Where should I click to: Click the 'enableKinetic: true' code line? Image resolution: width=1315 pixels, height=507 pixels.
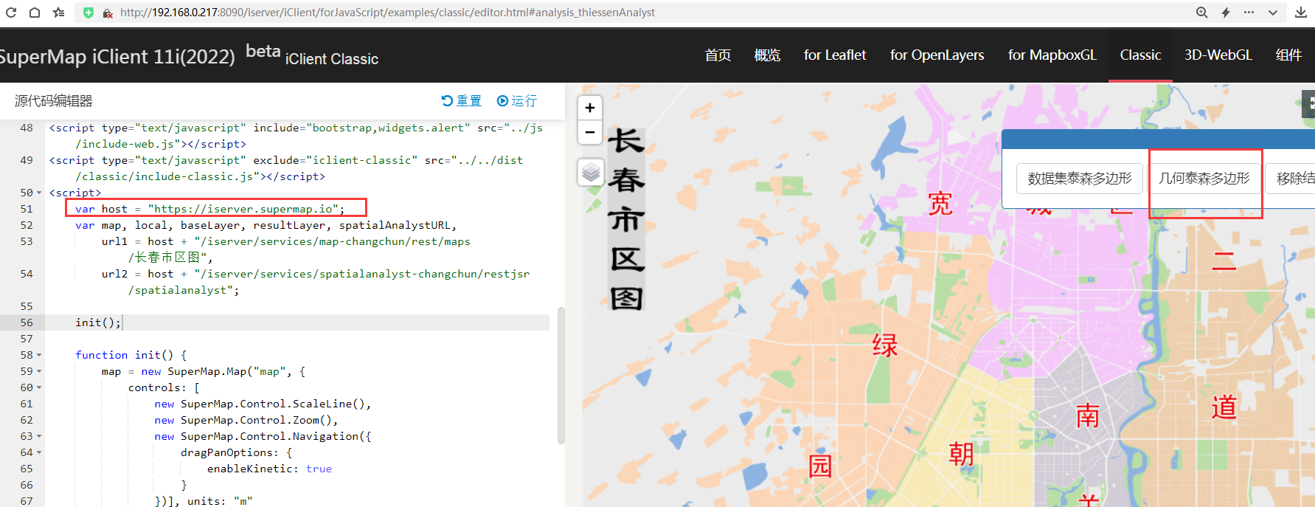269,469
